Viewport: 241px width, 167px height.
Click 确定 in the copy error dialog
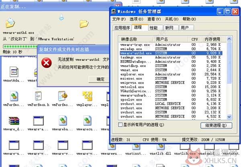tap(100, 79)
